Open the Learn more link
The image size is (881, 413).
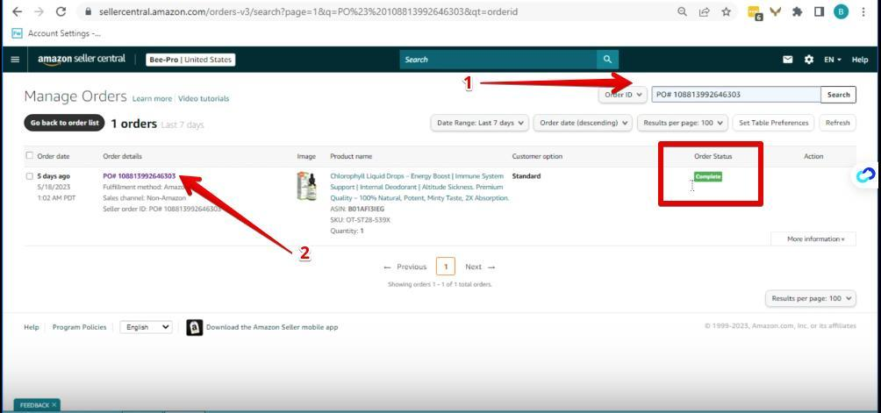coord(152,99)
